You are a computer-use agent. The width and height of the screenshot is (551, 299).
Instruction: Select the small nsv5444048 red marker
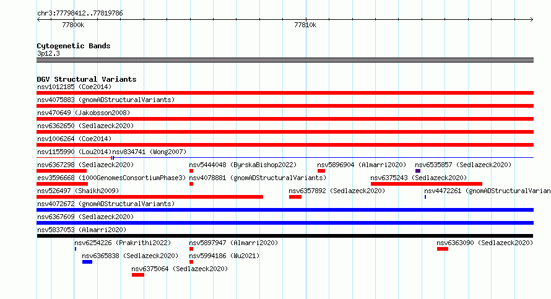click(x=191, y=171)
